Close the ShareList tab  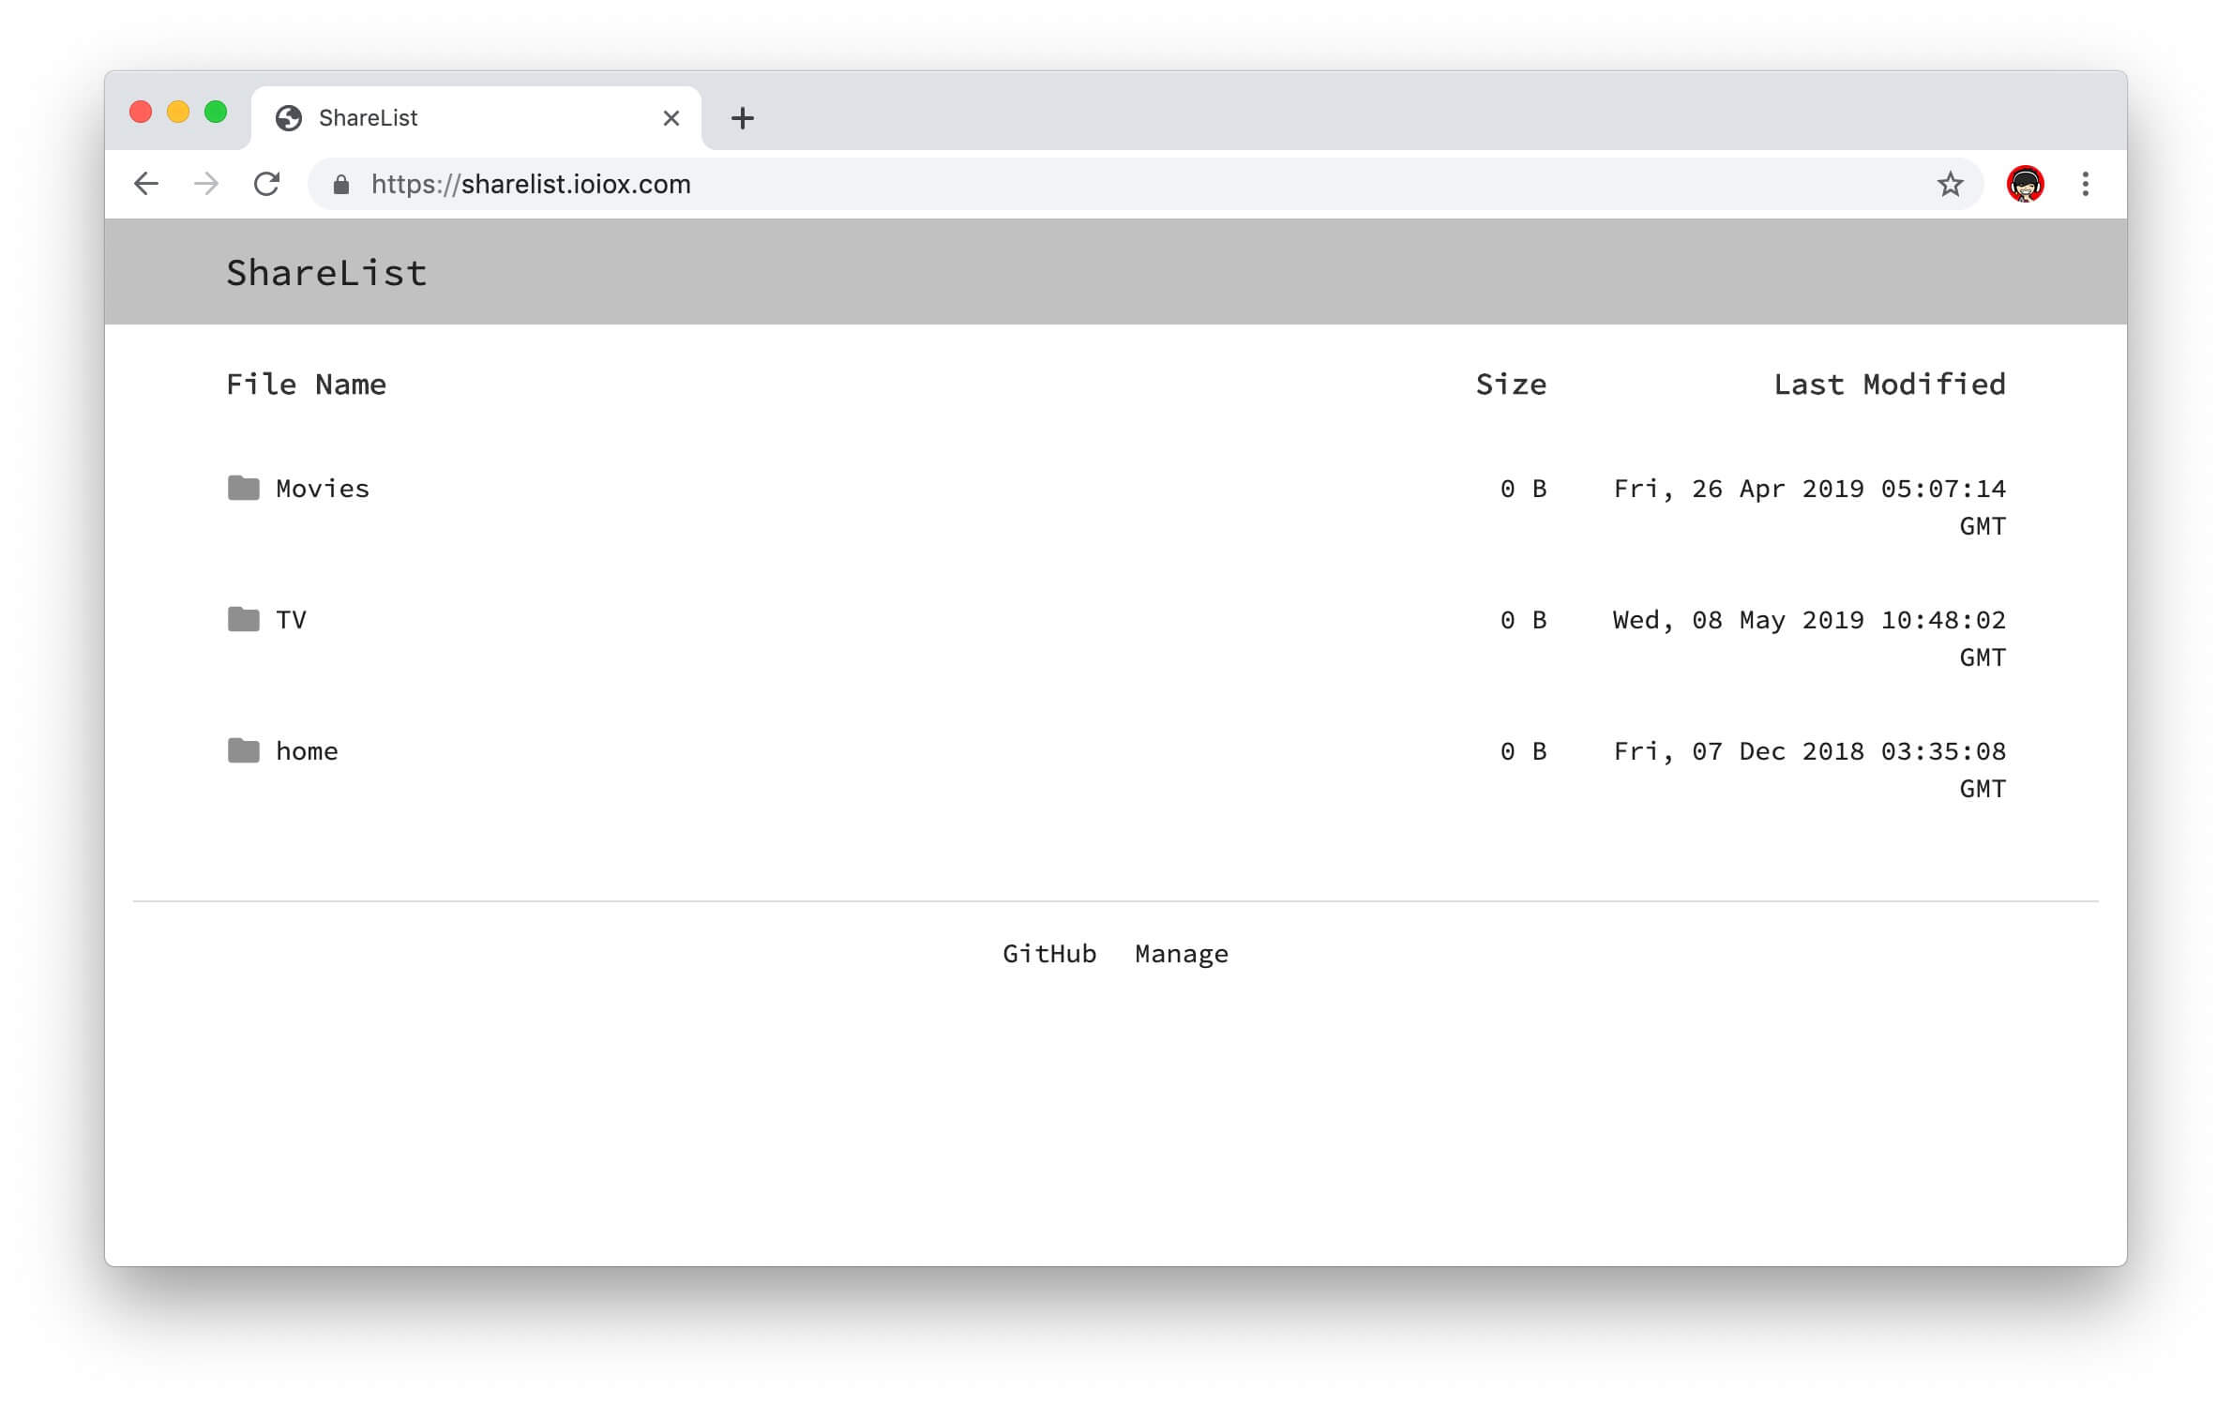(671, 118)
